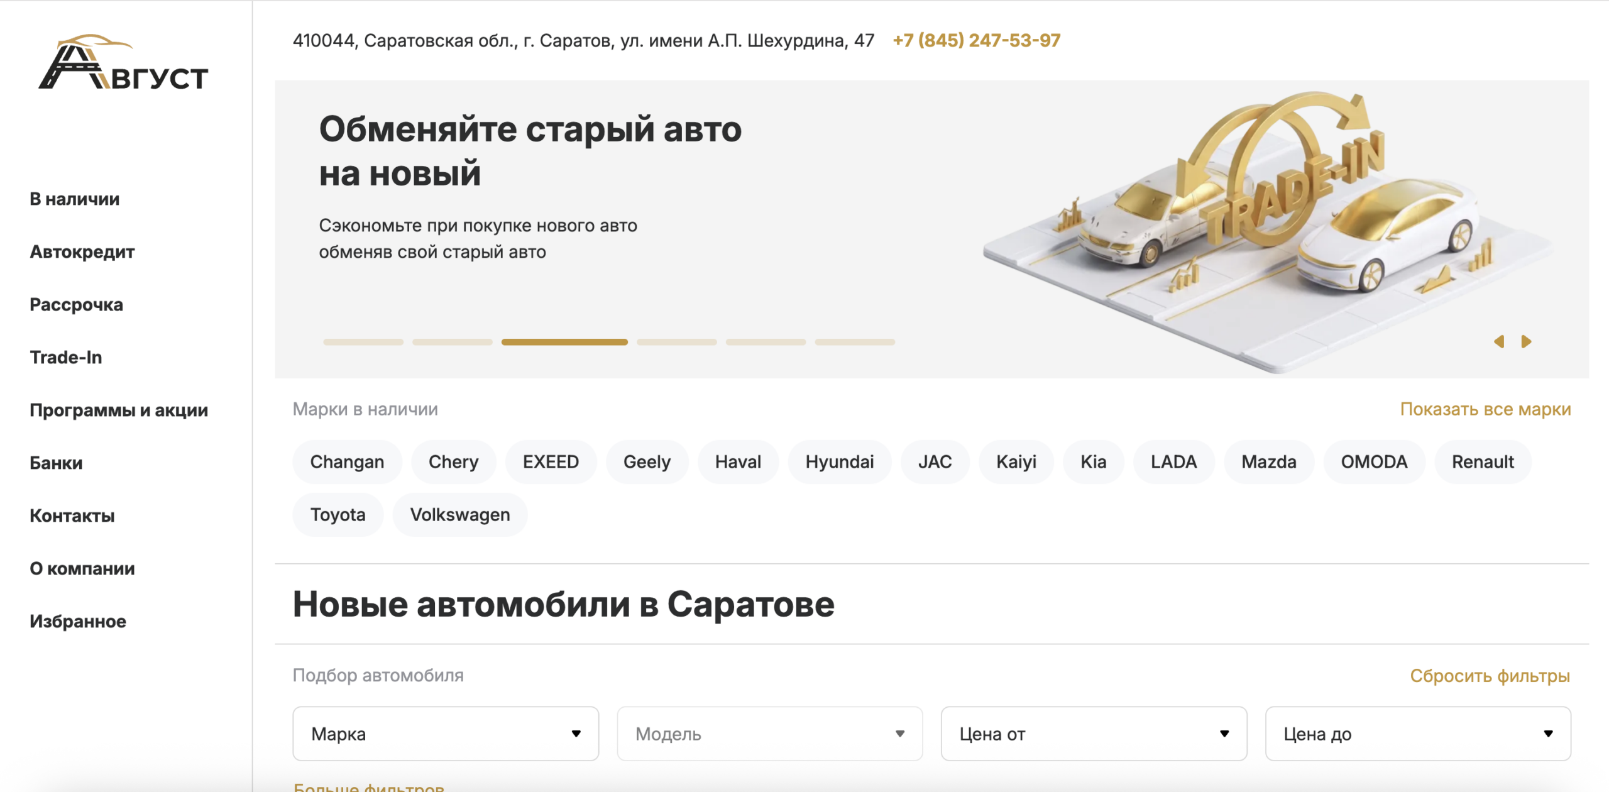
Task: Select Geely brand chip
Action: click(x=647, y=462)
